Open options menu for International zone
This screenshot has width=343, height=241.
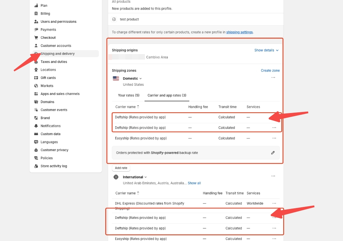273,176
